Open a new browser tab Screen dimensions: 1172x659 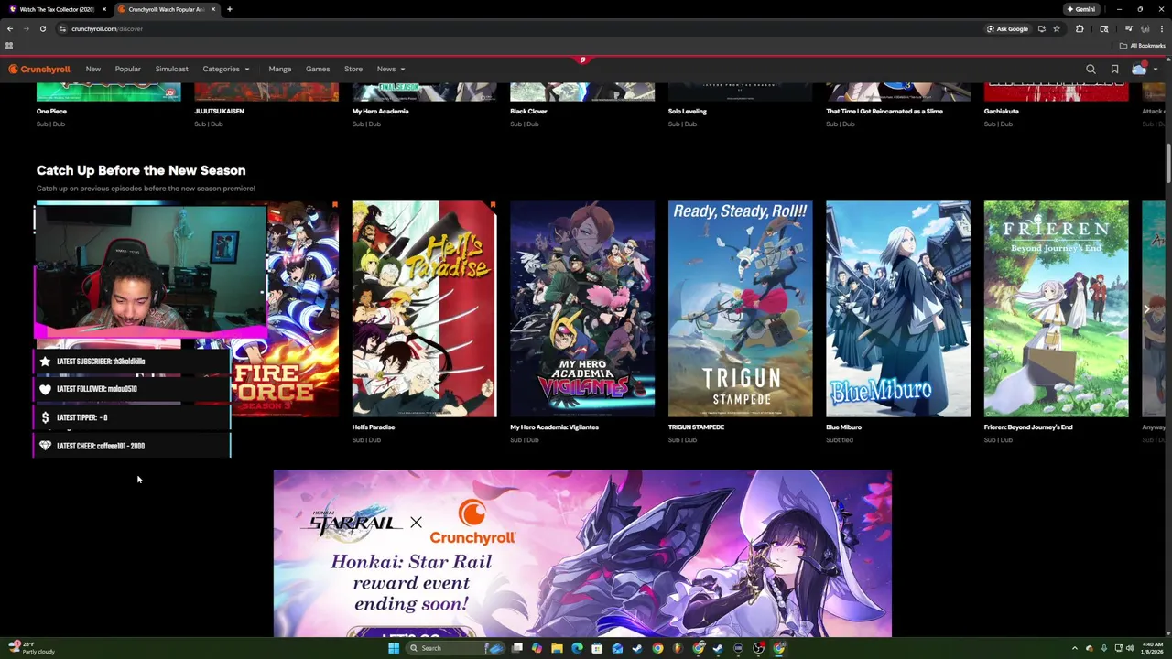click(230, 9)
